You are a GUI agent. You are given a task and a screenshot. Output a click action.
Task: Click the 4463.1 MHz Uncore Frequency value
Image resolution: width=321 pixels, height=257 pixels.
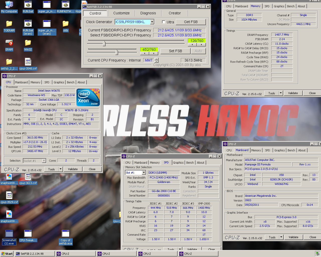[303, 24]
